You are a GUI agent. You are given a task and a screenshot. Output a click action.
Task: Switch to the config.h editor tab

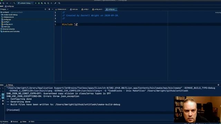[x=85, y=9]
